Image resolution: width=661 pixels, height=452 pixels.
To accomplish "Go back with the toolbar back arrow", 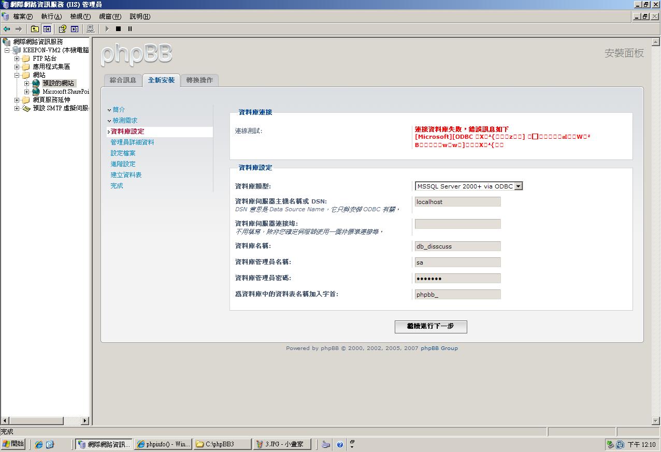I will (x=7, y=29).
